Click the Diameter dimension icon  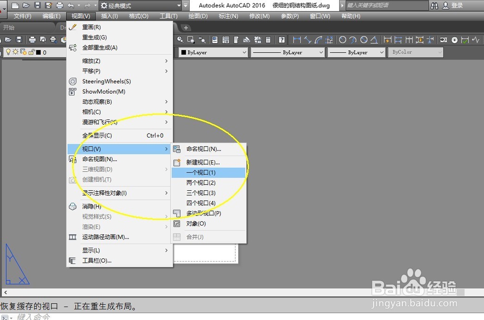[x=364, y=40]
